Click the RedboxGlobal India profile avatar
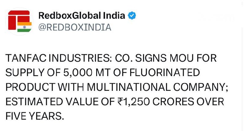This screenshot has height=131, width=245. [x=20, y=21]
